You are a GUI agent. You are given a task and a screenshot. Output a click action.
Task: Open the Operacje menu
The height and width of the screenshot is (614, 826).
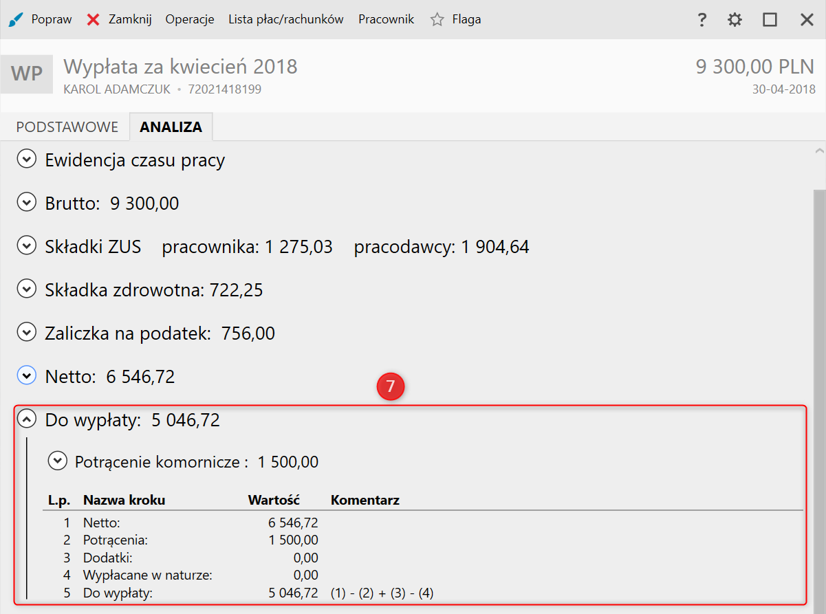190,19
